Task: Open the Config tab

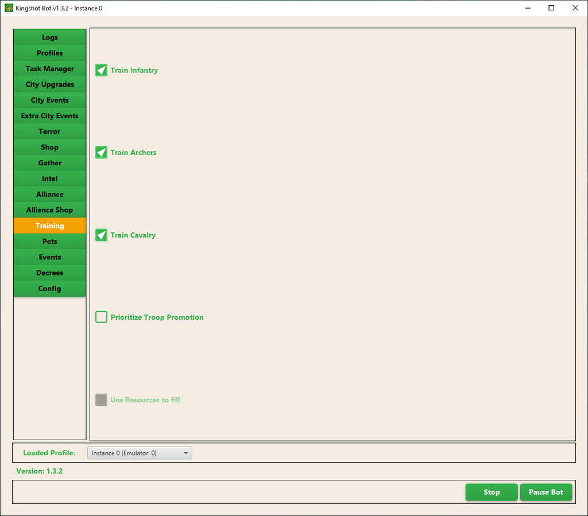Action: click(50, 289)
